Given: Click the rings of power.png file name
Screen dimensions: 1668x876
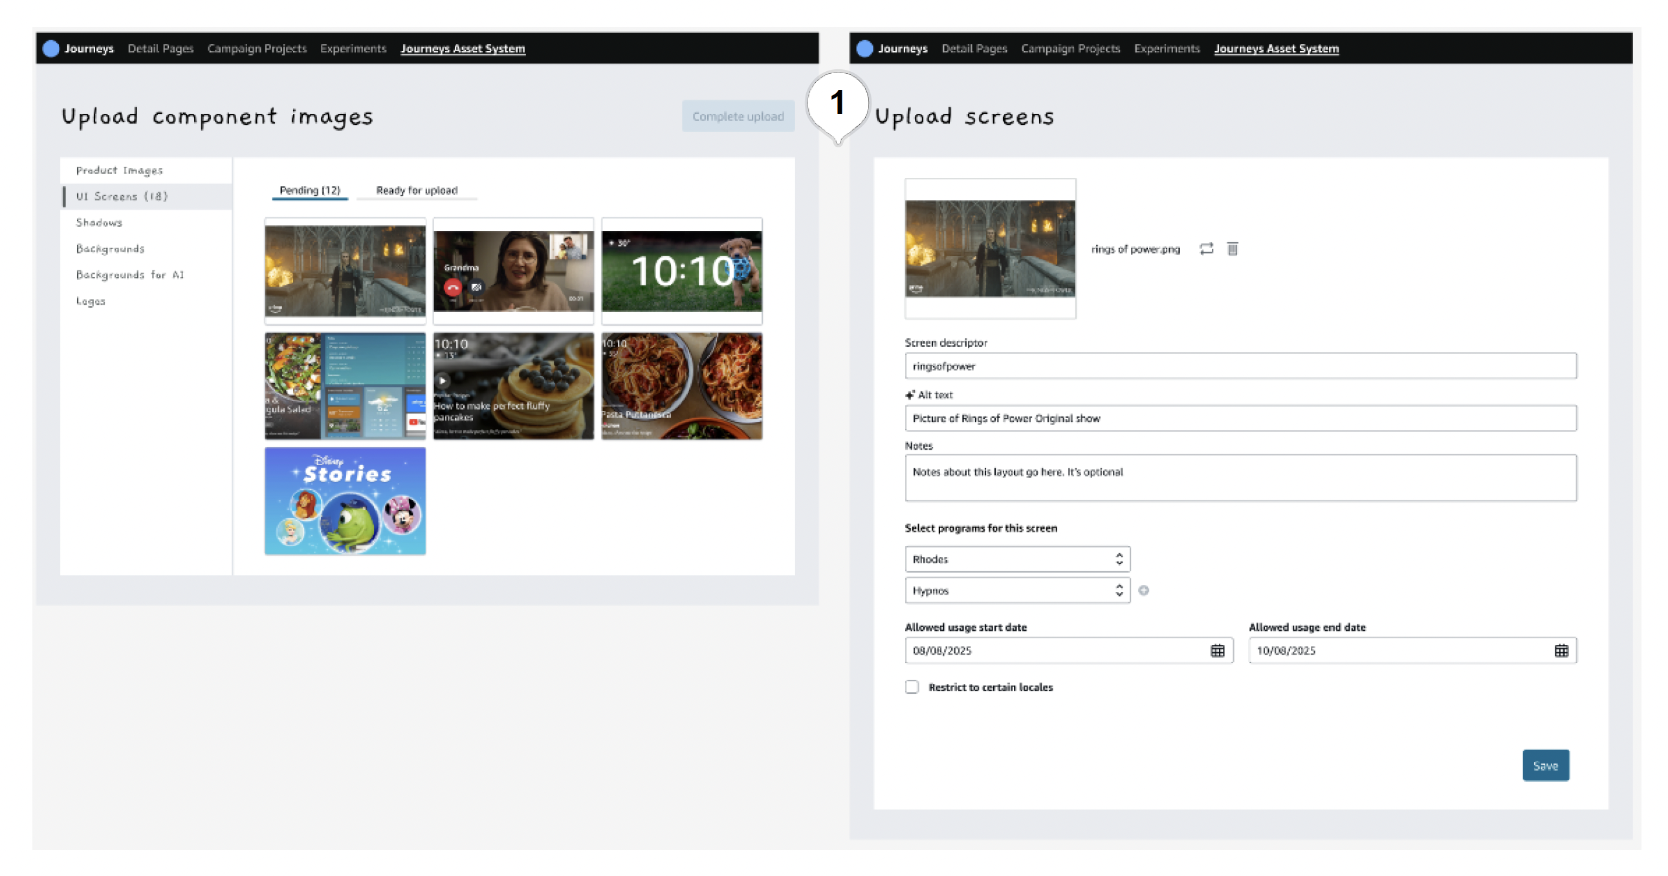Looking at the screenshot, I should point(1136,249).
